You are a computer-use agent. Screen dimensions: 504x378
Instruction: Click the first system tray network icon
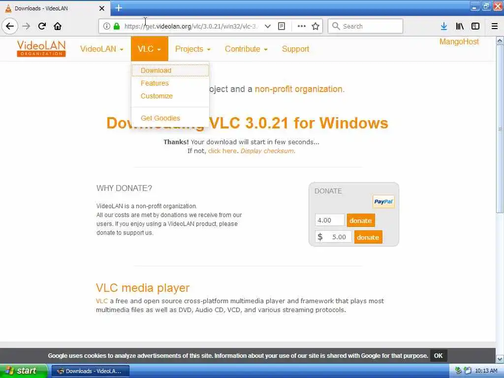point(458,371)
